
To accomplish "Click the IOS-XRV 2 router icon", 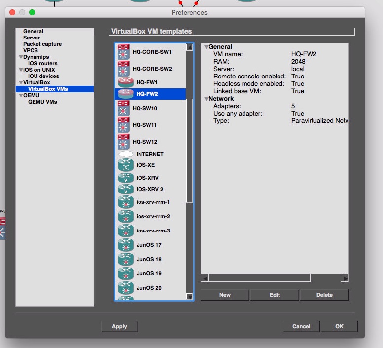I will 126,189.
